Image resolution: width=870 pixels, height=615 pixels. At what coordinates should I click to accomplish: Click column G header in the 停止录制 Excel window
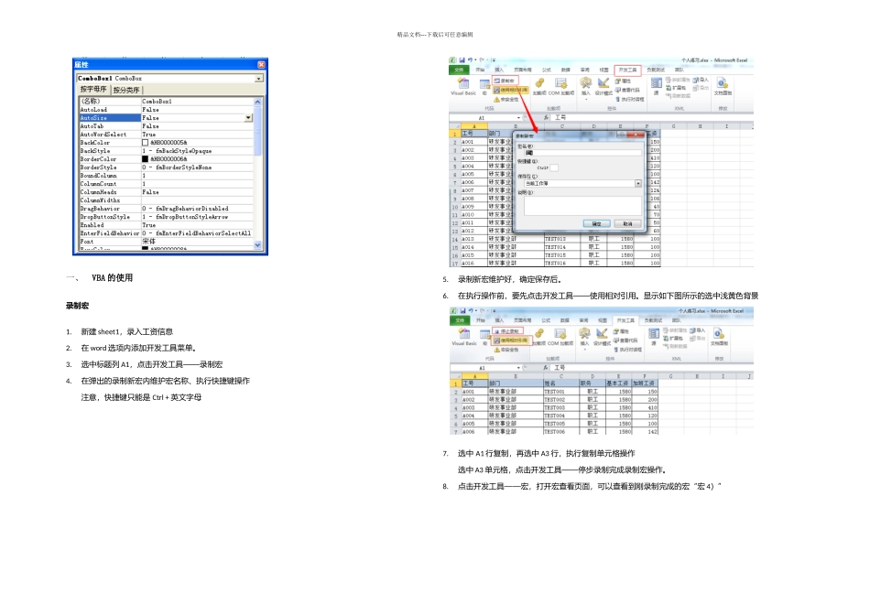pos(670,376)
